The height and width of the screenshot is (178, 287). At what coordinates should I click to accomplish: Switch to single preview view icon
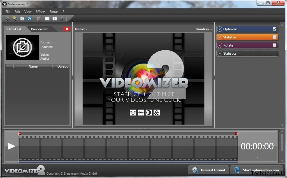pos(47,19)
